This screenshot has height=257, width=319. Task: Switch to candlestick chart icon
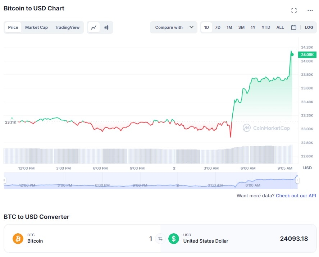106,27
